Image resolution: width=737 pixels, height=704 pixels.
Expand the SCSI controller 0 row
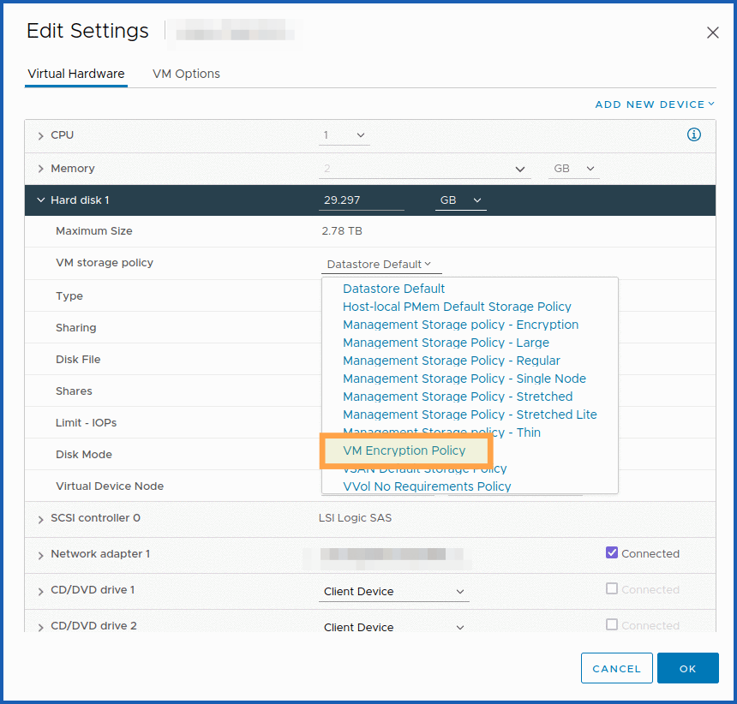pos(40,518)
